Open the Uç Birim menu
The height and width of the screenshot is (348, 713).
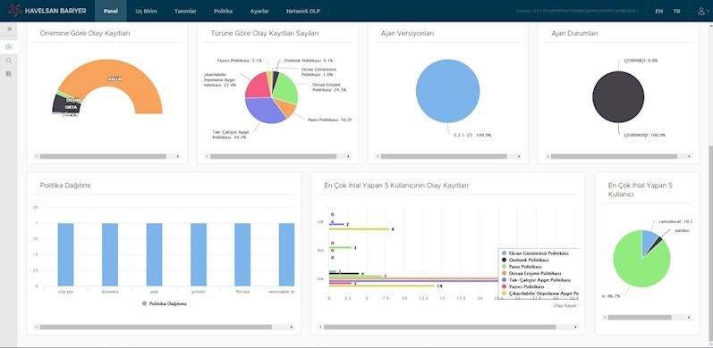(146, 11)
